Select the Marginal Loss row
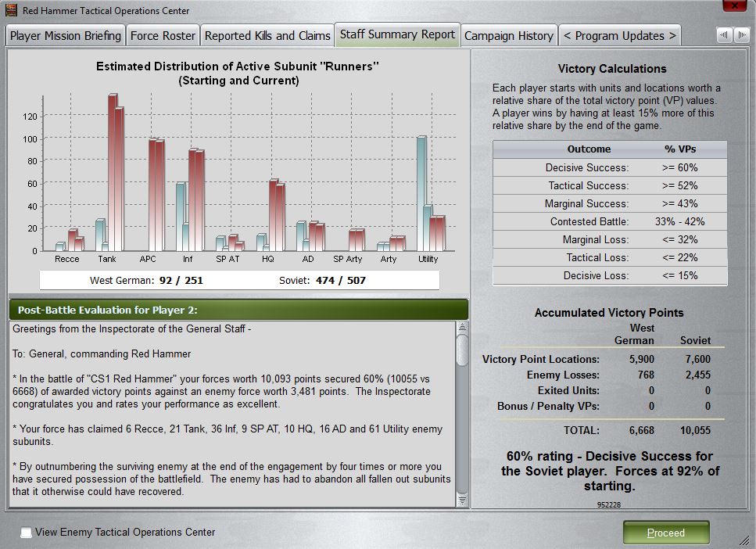This screenshot has width=756, height=549. [610, 239]
